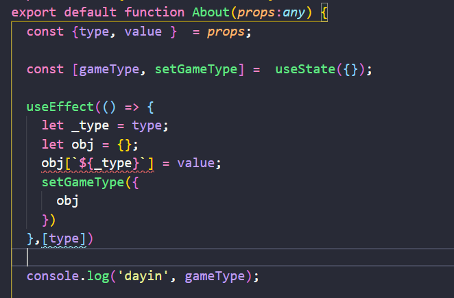The height and width of the screenshot is (298, 454).
Task: Click 'gameType' in the useState destructuring
Action: coord(109,70)
